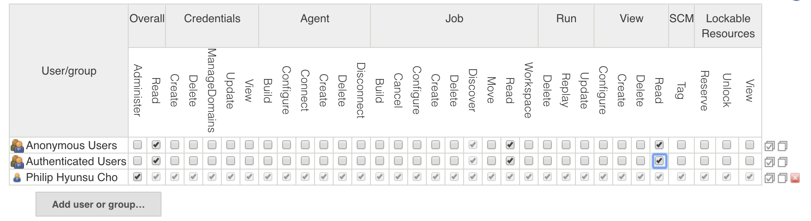Uncheck Job Read for Authenticated Users
The image size is (811, 221).
coord(510,161)
